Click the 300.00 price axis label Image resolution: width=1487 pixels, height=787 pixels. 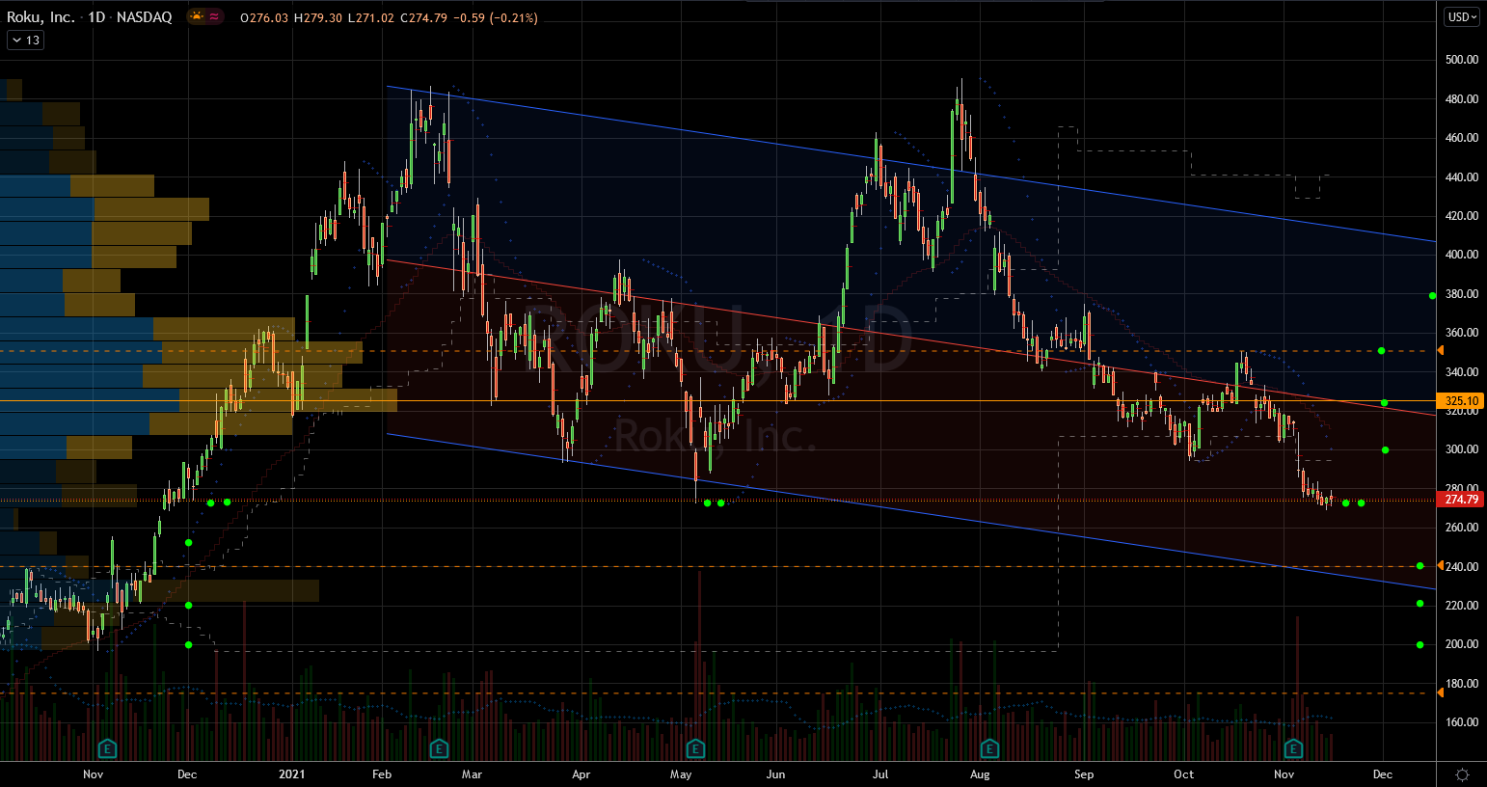[x=1462, y=449]
